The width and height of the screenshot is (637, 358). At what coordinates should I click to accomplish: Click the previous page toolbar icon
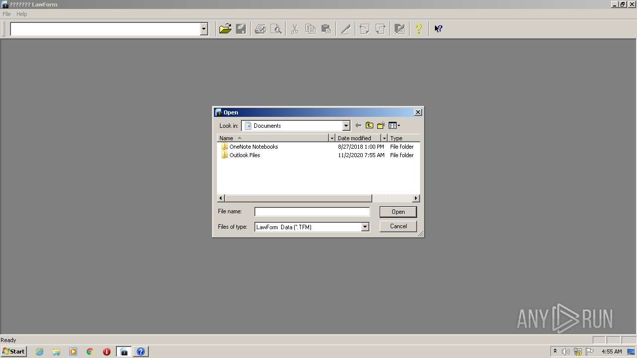click(364, 29)
